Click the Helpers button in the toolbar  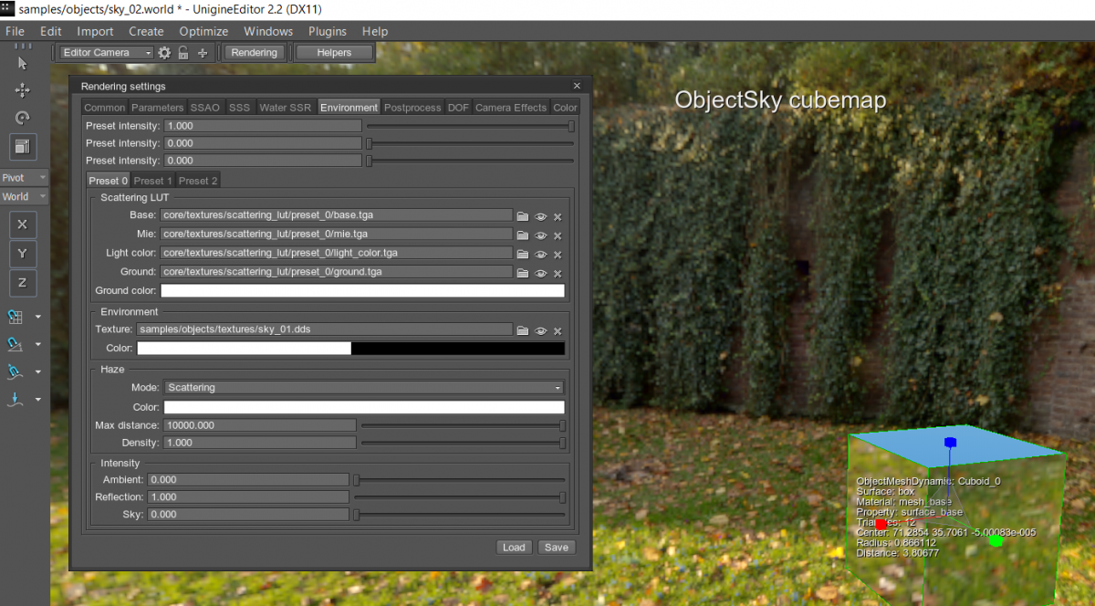(x=333, y=52)
